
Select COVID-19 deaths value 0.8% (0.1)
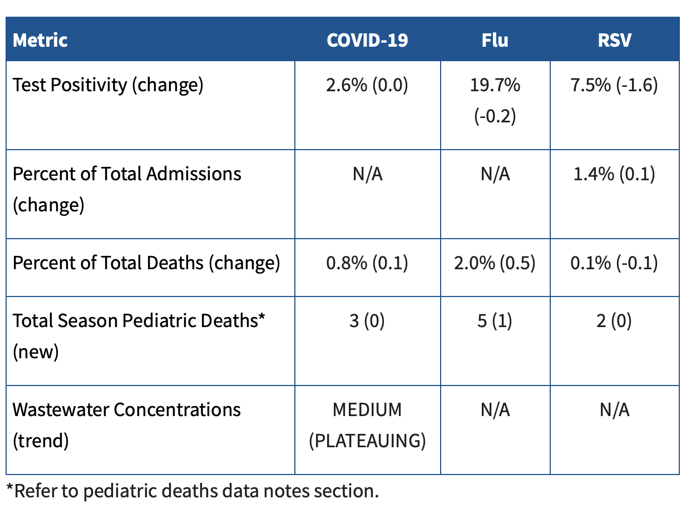point(367,263)
